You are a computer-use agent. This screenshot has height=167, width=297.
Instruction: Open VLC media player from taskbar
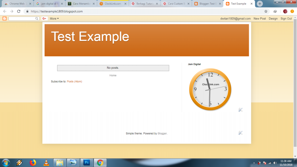(46, 163)
